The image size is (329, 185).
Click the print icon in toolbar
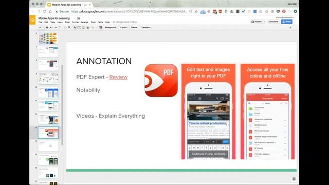click(x=47, y=27)
